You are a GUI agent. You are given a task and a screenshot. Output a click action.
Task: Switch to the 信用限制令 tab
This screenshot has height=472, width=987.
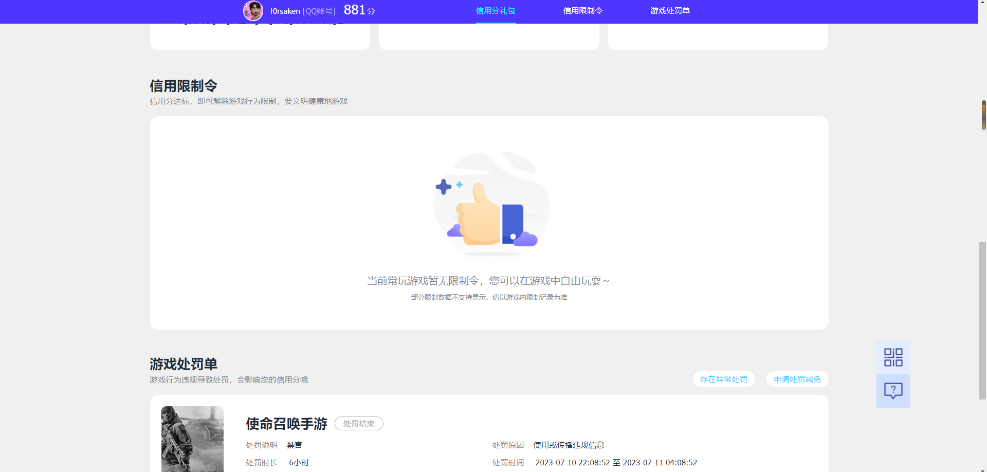pos(582,11)
